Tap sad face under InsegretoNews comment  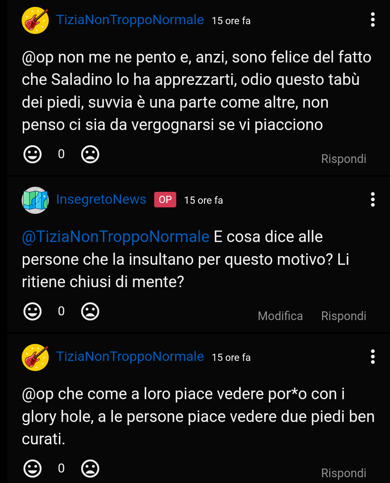[90, 311]
